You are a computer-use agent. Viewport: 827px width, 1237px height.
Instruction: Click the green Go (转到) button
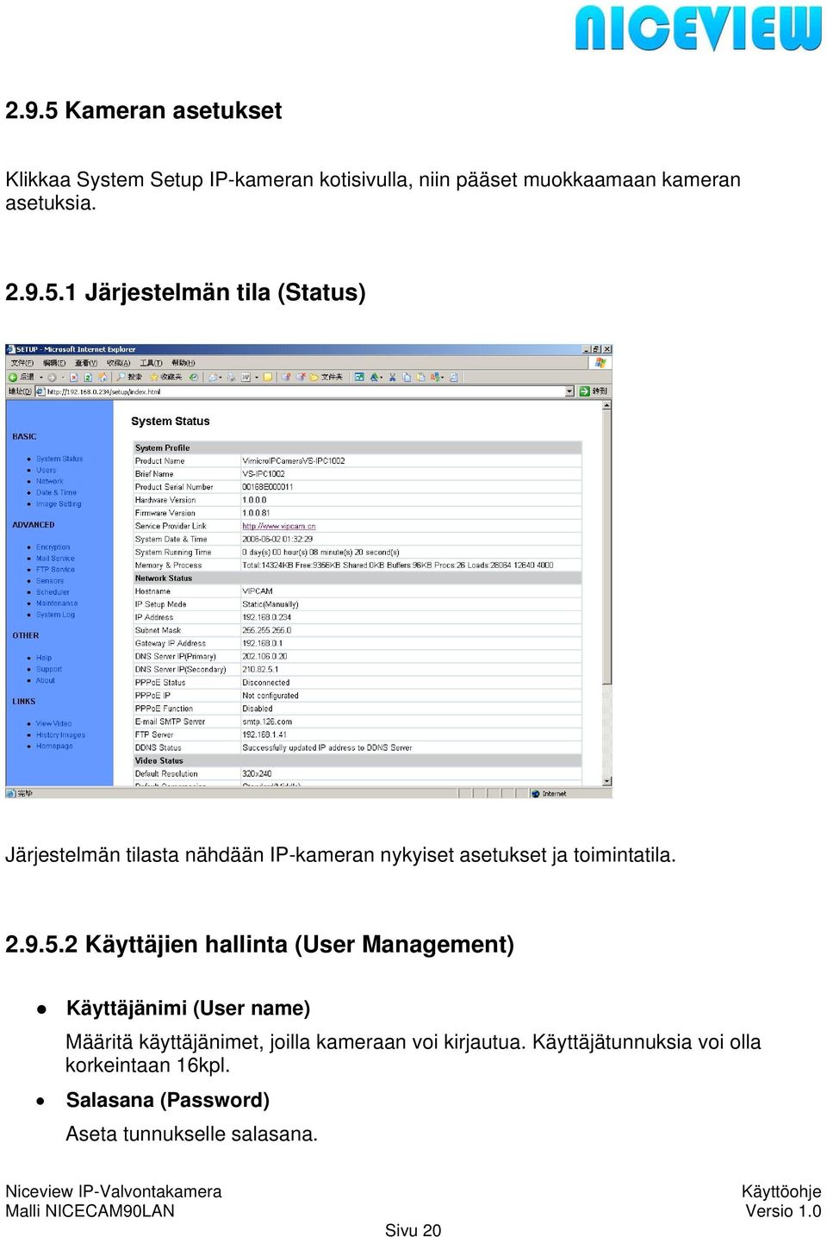point(593,390)
